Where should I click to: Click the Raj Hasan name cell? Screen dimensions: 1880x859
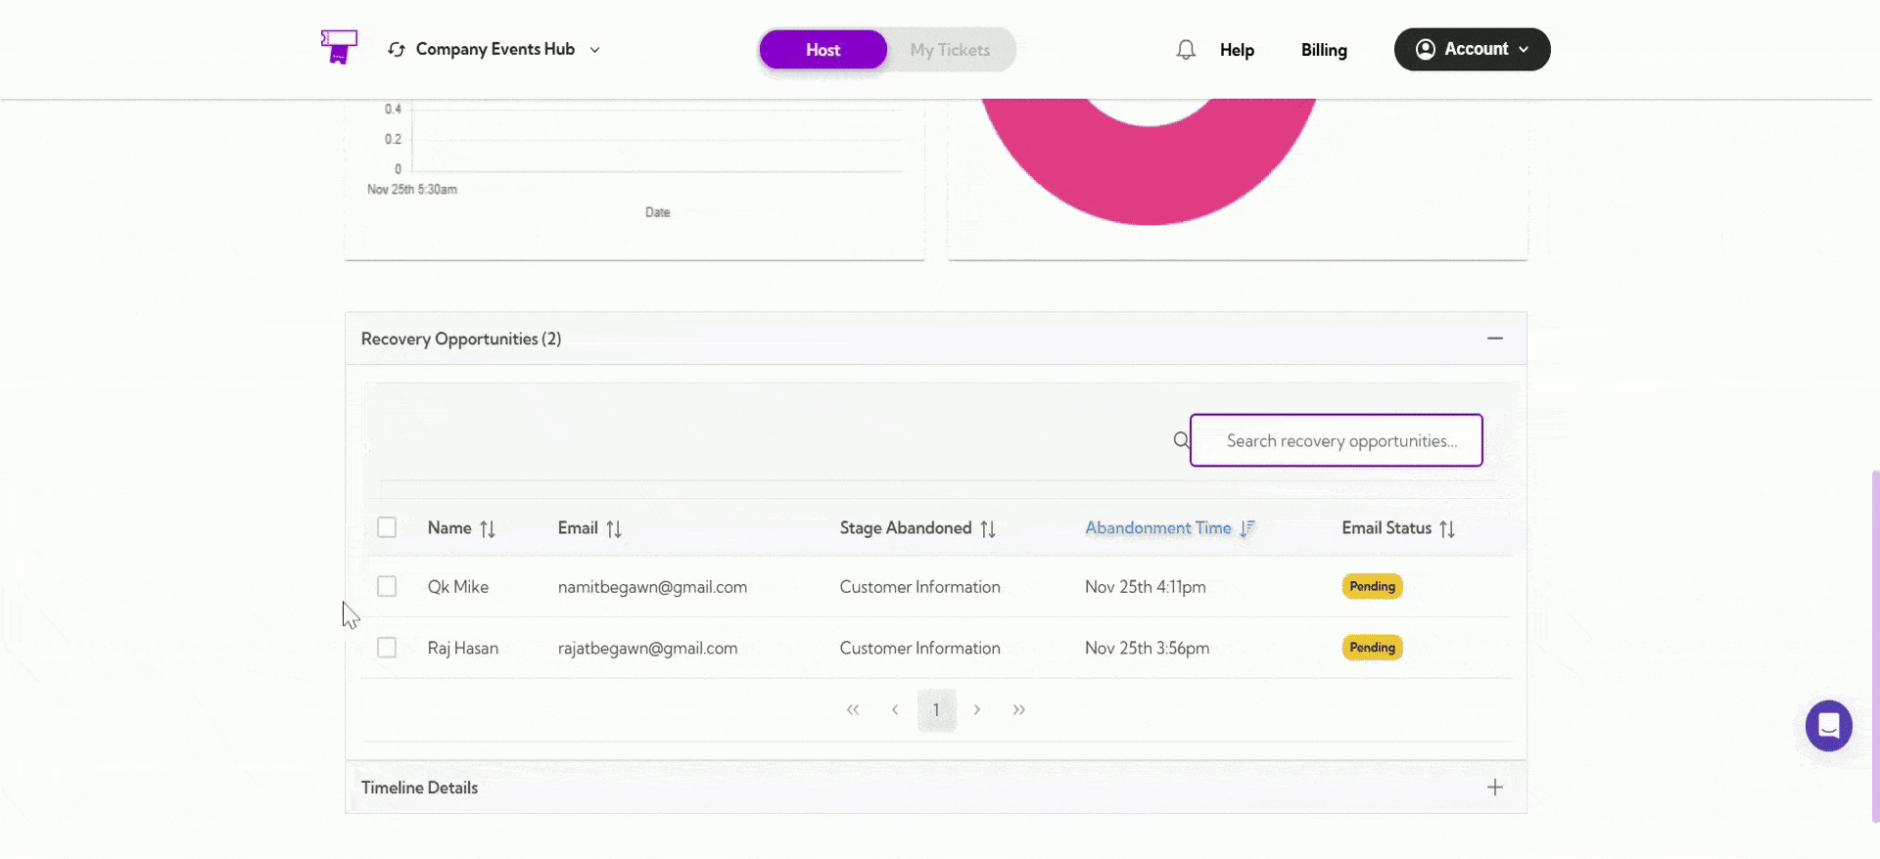(463, 649)
